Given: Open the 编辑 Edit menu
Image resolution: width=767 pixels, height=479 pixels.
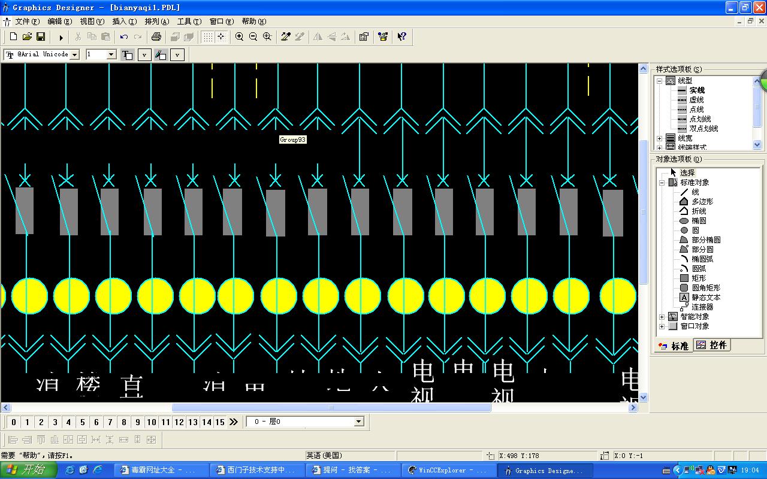Looking at the screenshot, I should pyautogui.click(x=59, y=22).
